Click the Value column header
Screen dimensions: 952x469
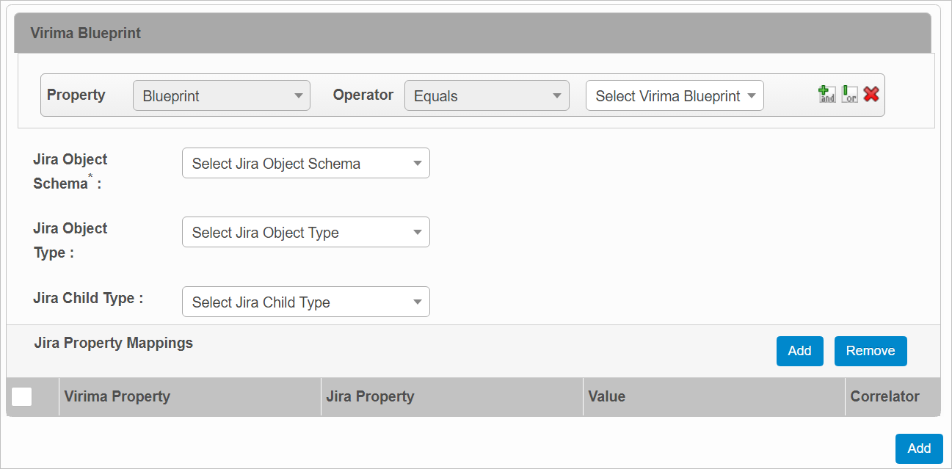[x=606, y=396]
